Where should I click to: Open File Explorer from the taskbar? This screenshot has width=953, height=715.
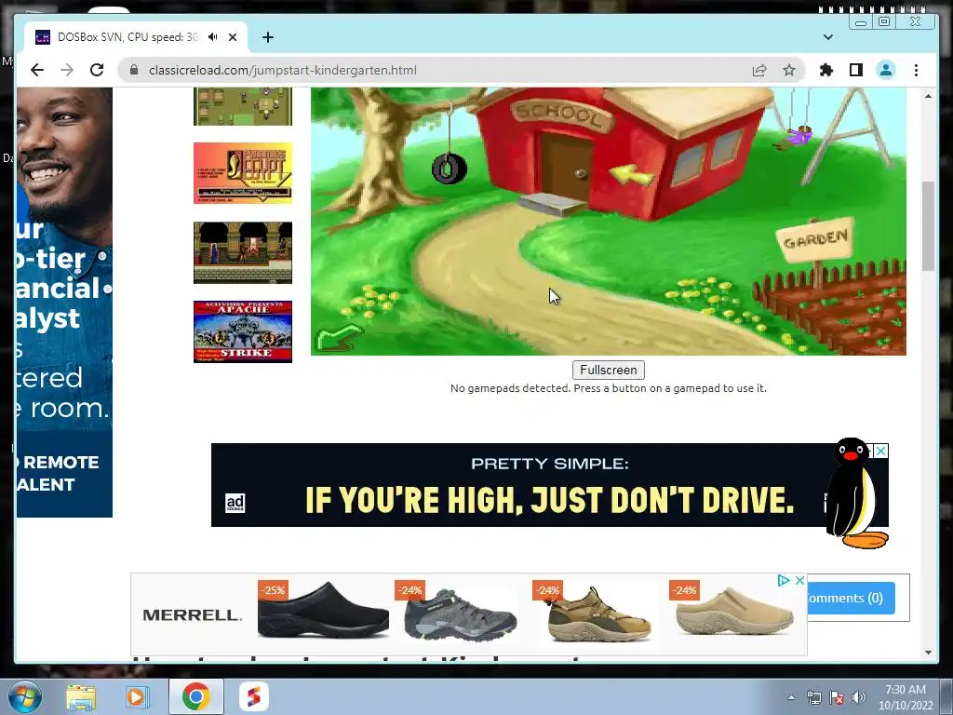pos(81,696)
